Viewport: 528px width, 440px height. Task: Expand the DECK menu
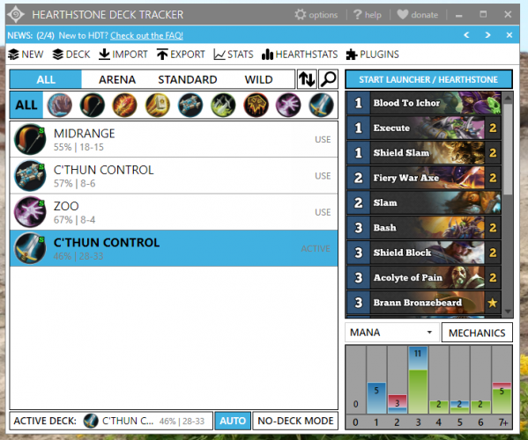(71, 54)
